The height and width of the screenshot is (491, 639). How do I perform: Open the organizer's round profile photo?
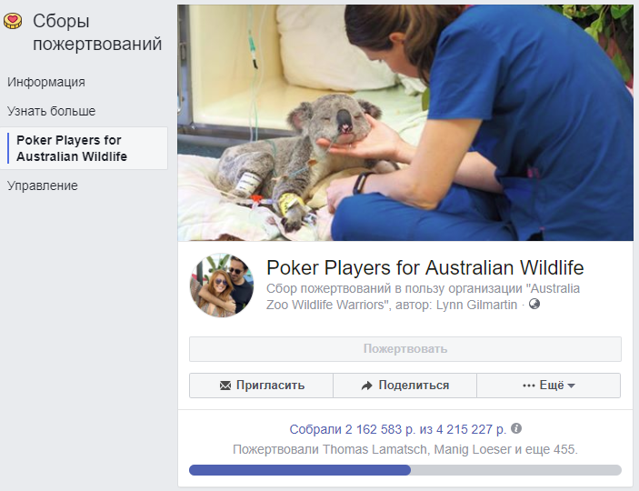pos(222,286)
